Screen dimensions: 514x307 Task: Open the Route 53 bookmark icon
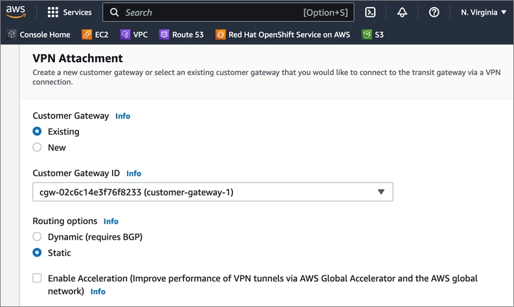(164, 34)
